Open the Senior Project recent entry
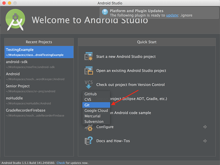Screen dimensions: 220x165 (x=39, y=88)
